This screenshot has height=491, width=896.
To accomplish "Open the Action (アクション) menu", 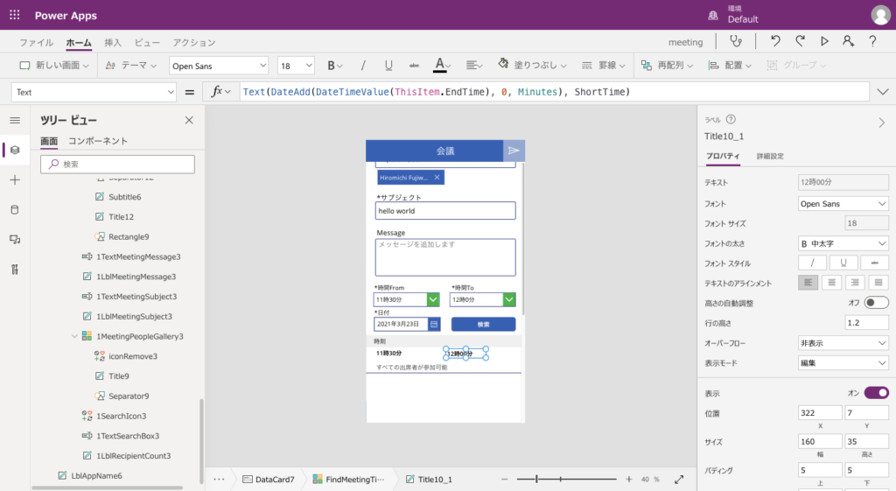I will click(x=194, y=42).
